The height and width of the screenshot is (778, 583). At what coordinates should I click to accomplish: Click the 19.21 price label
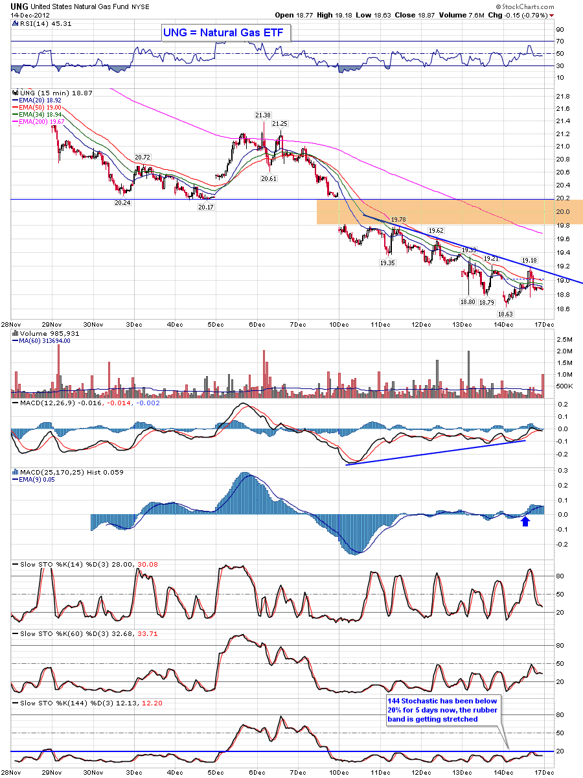[491, 259]
